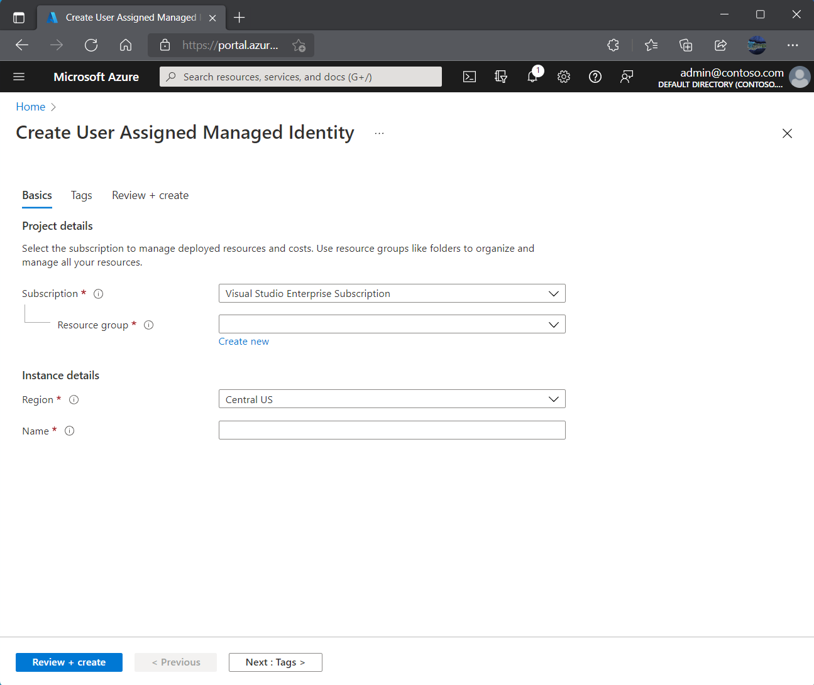
Task: Click Next : Tags button
Action: click(275, 662)
